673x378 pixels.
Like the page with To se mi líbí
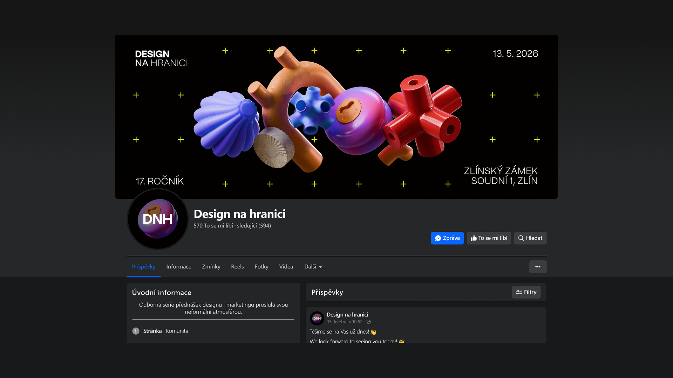489,238
